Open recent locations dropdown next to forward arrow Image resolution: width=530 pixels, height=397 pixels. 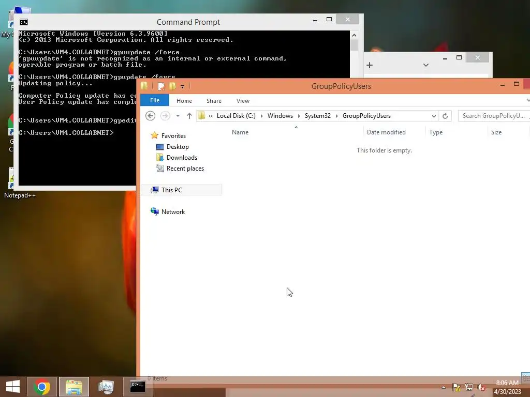tap(178, 116)
